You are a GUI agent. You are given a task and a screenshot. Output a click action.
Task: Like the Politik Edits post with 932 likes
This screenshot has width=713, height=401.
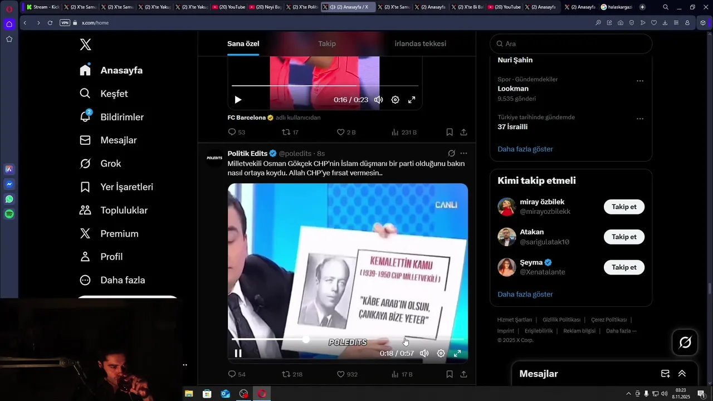[347, 374]
